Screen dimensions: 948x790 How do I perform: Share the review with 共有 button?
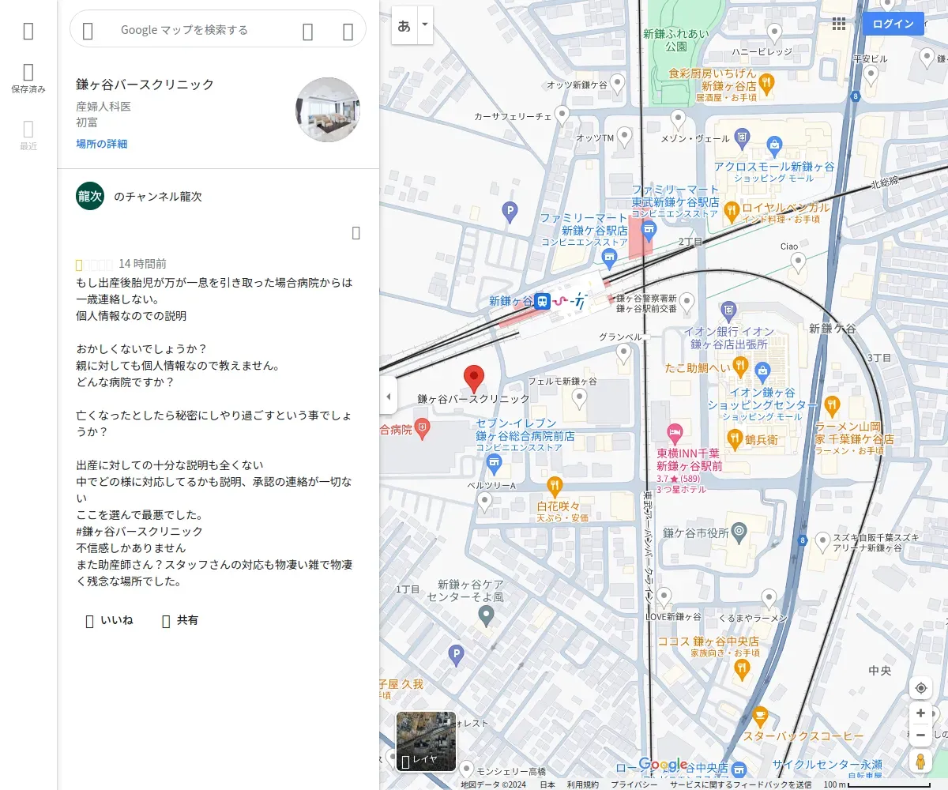pyautogui.click(x=180, y=620)
